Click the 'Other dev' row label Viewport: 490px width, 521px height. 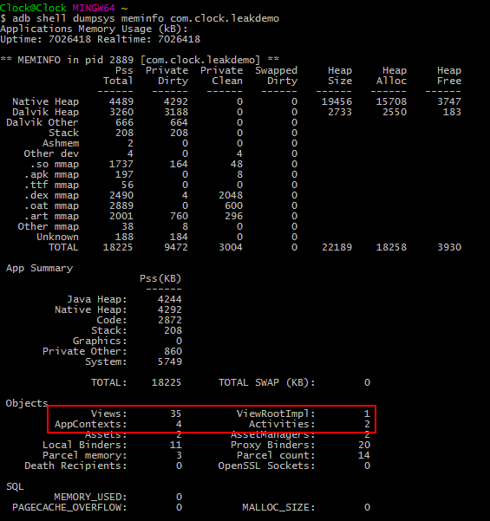coord(51,153)
